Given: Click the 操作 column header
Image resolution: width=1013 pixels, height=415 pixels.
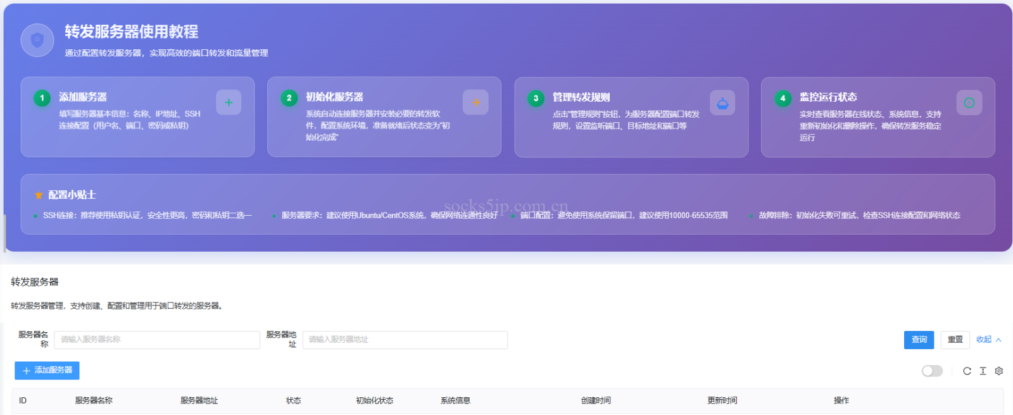Looking at the screenshot, I should tap(841, 400).
